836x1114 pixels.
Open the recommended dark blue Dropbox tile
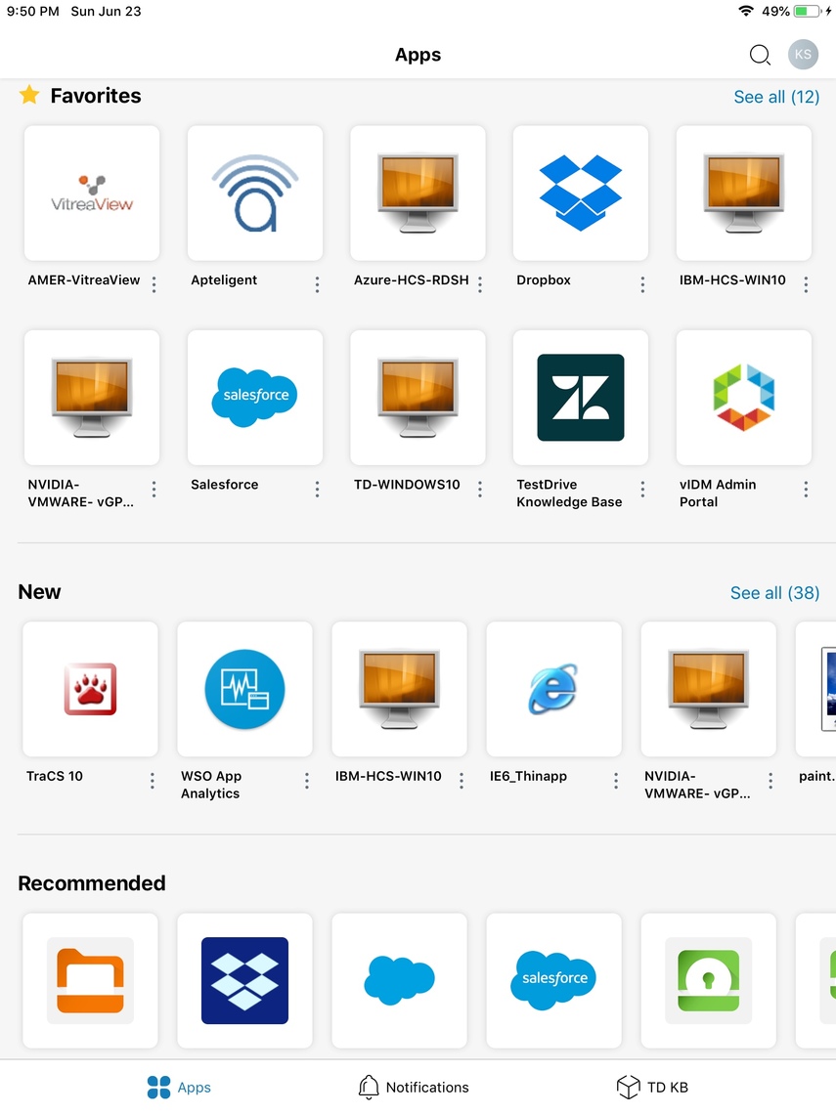(244, 980)
